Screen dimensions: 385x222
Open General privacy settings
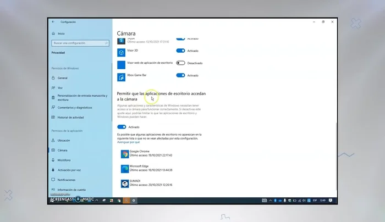pos(62,78)
